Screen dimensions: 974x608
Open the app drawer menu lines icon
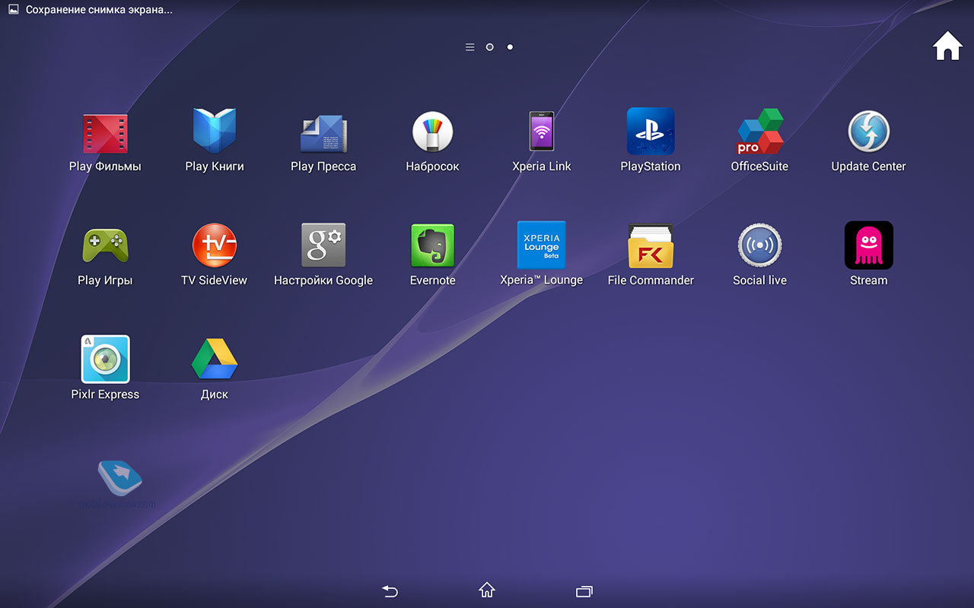[x=469, y=47]
